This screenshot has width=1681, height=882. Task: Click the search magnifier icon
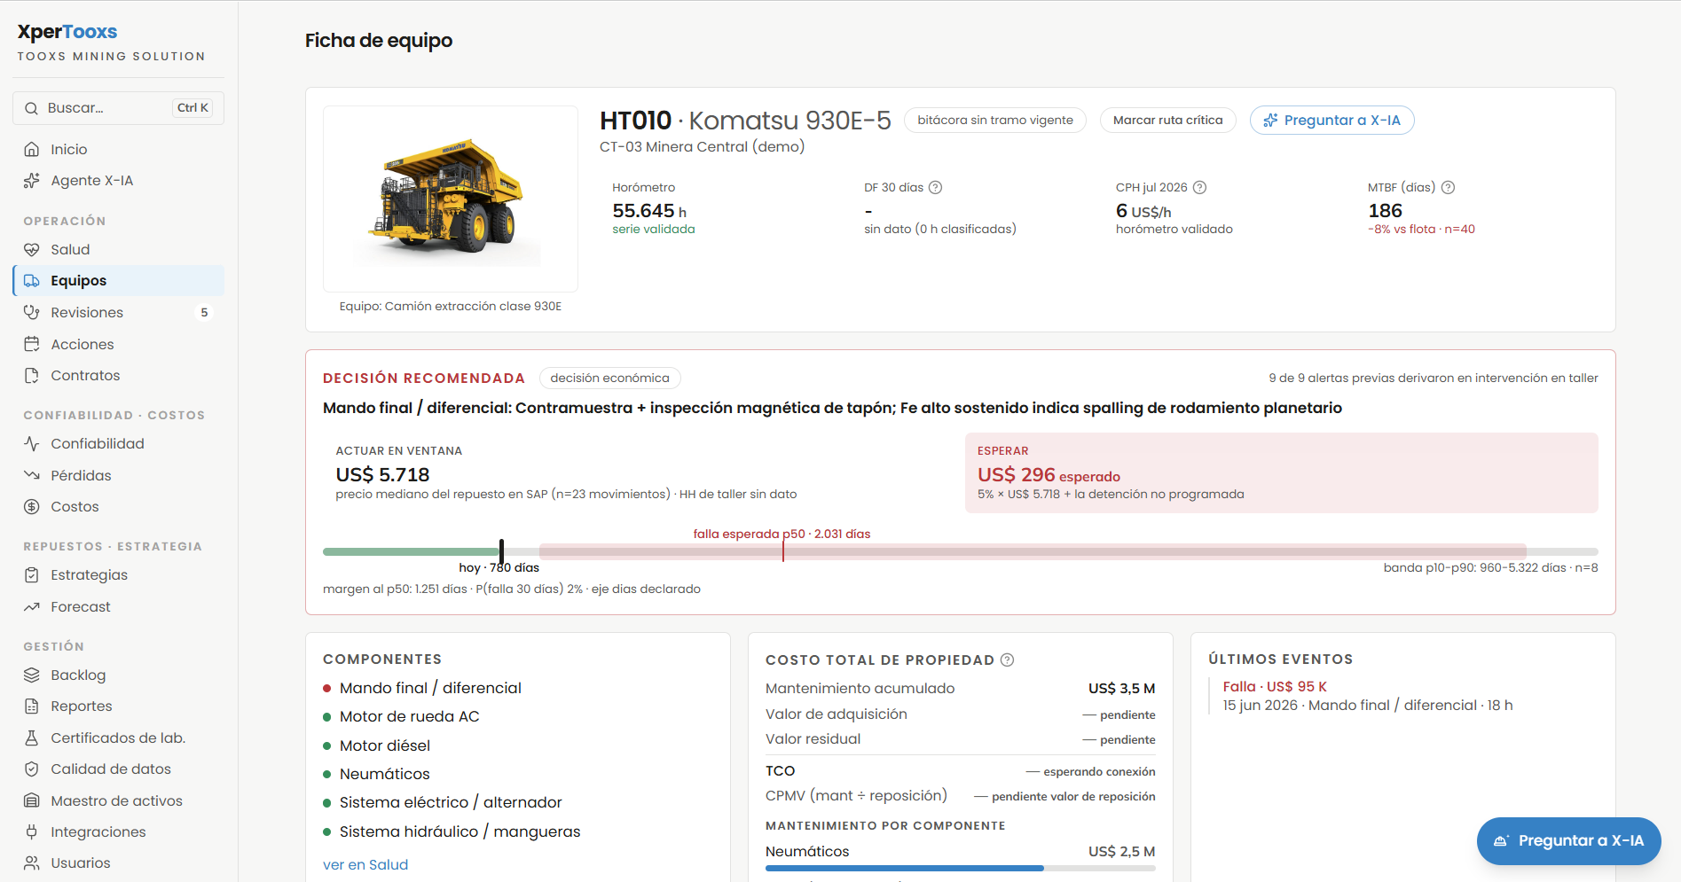click(x=31, y=108)
